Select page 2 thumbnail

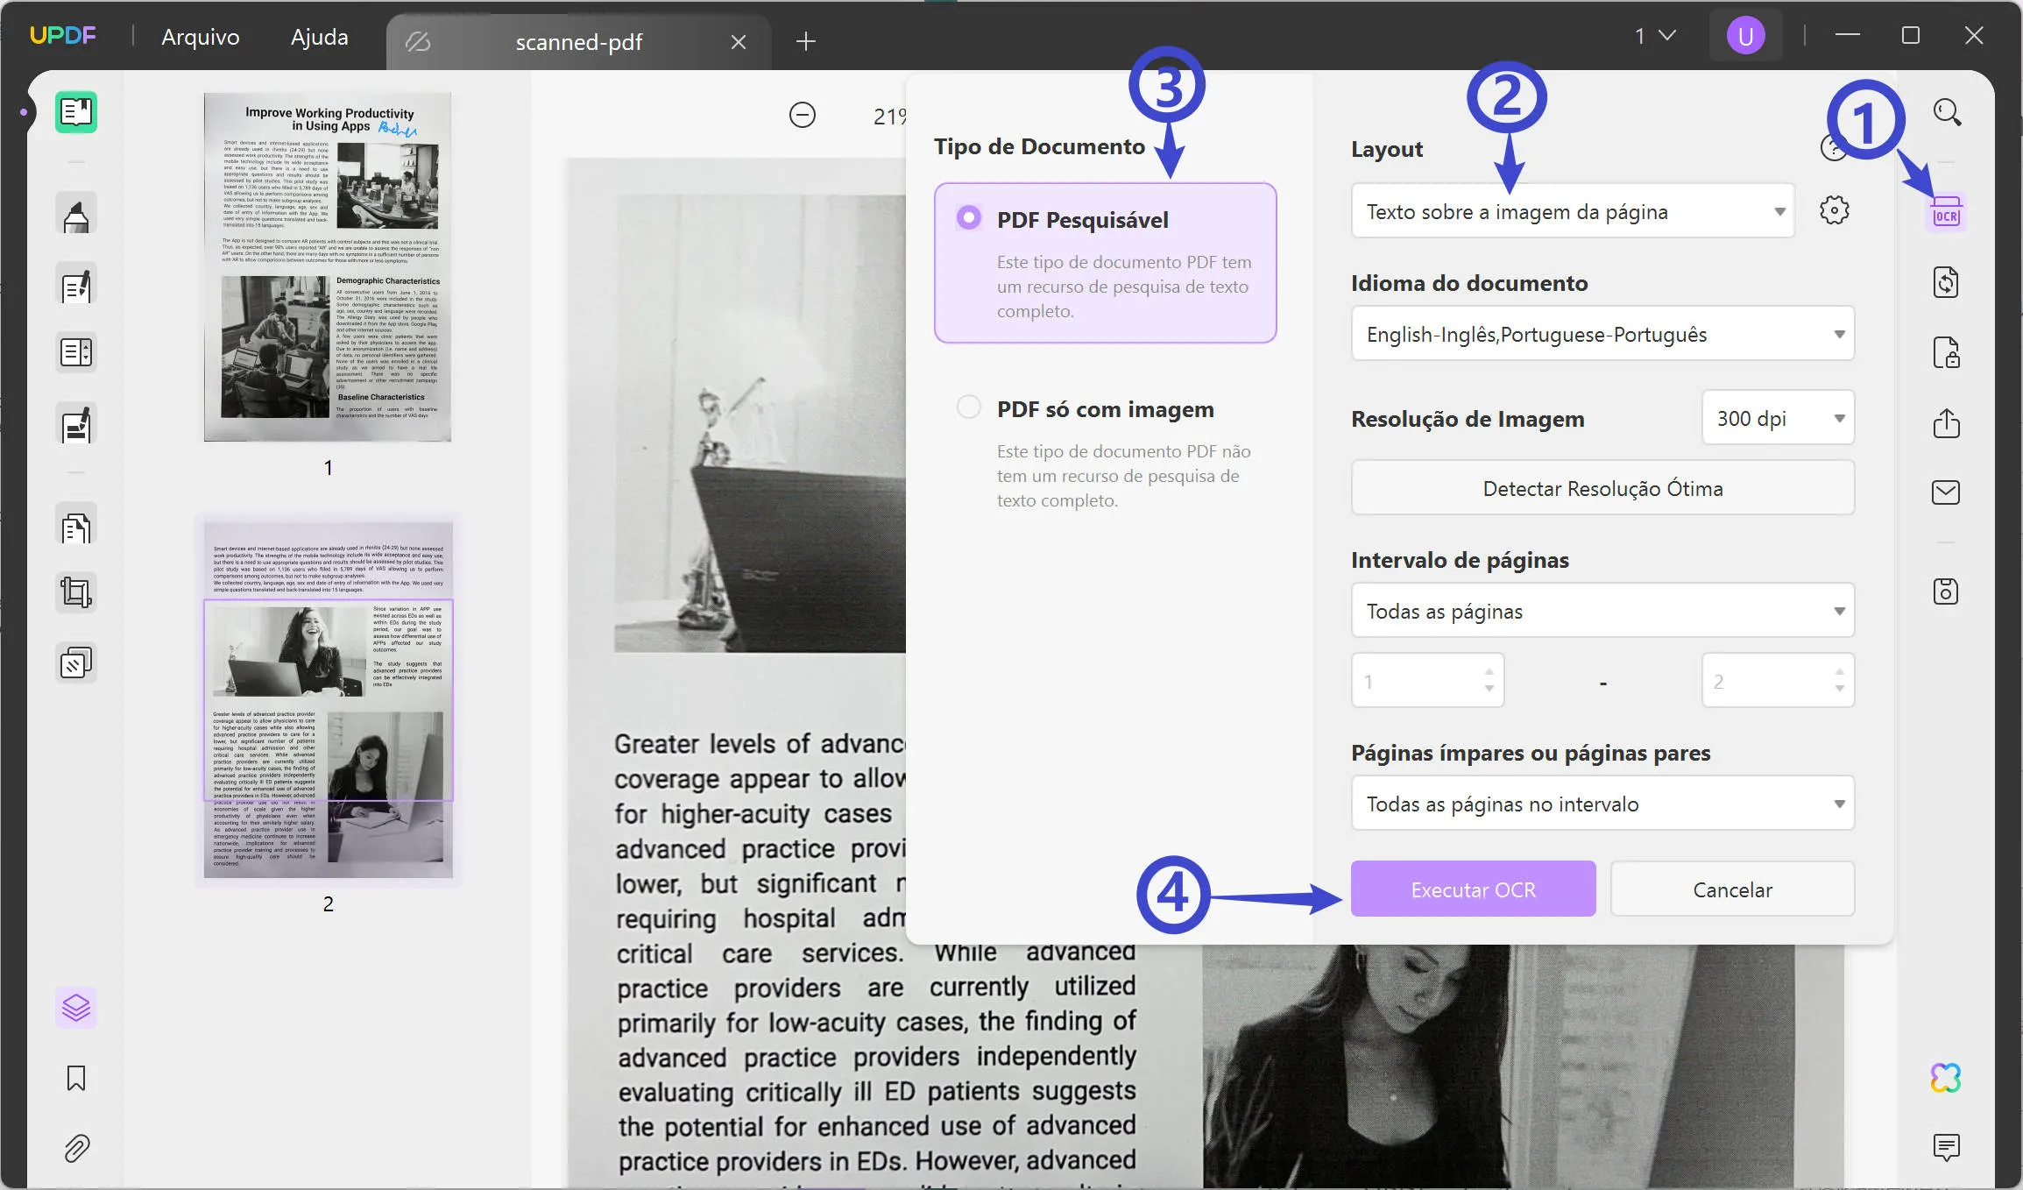click(328, 699)
